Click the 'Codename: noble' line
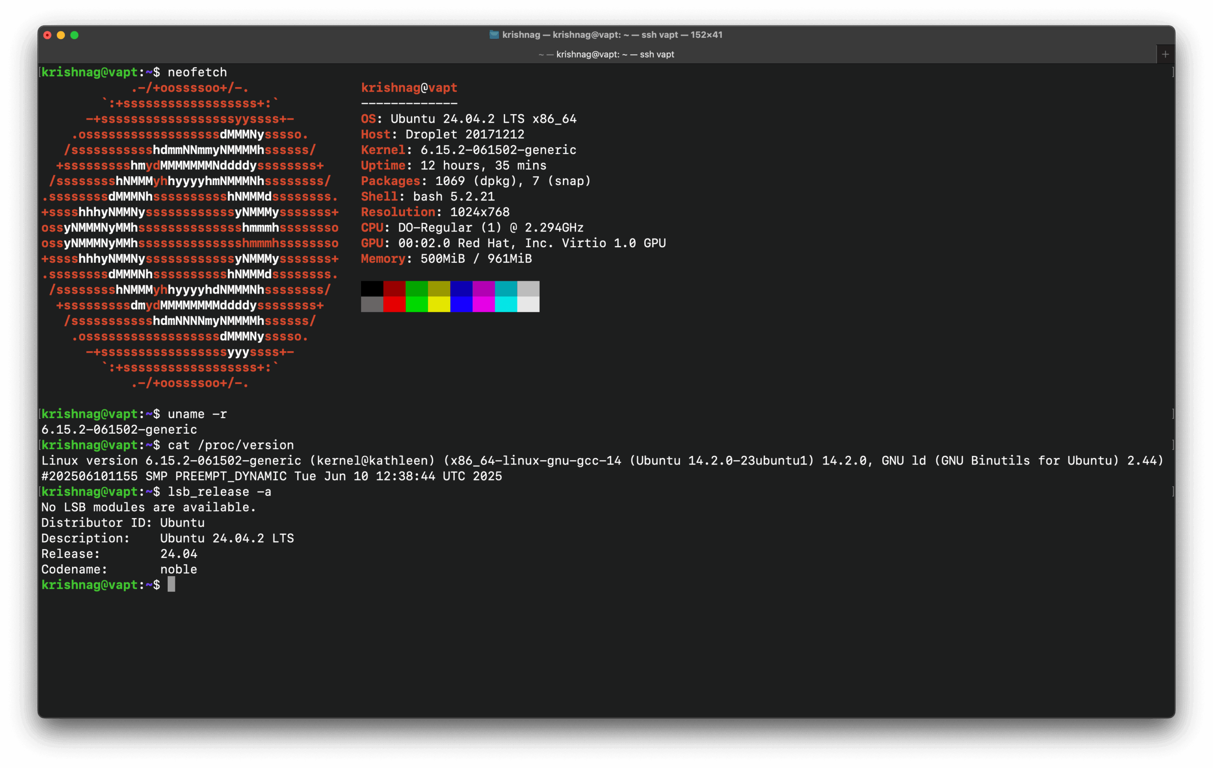1213x768 pixels. tap(119, 570)
